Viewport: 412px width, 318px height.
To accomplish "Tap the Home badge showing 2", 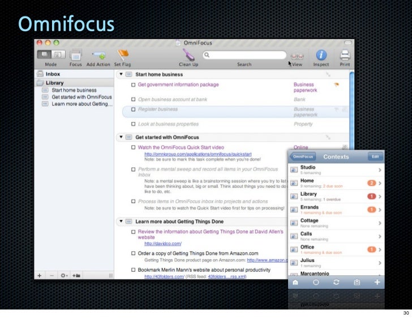I will pyautogui.click(x=371, y=183).
